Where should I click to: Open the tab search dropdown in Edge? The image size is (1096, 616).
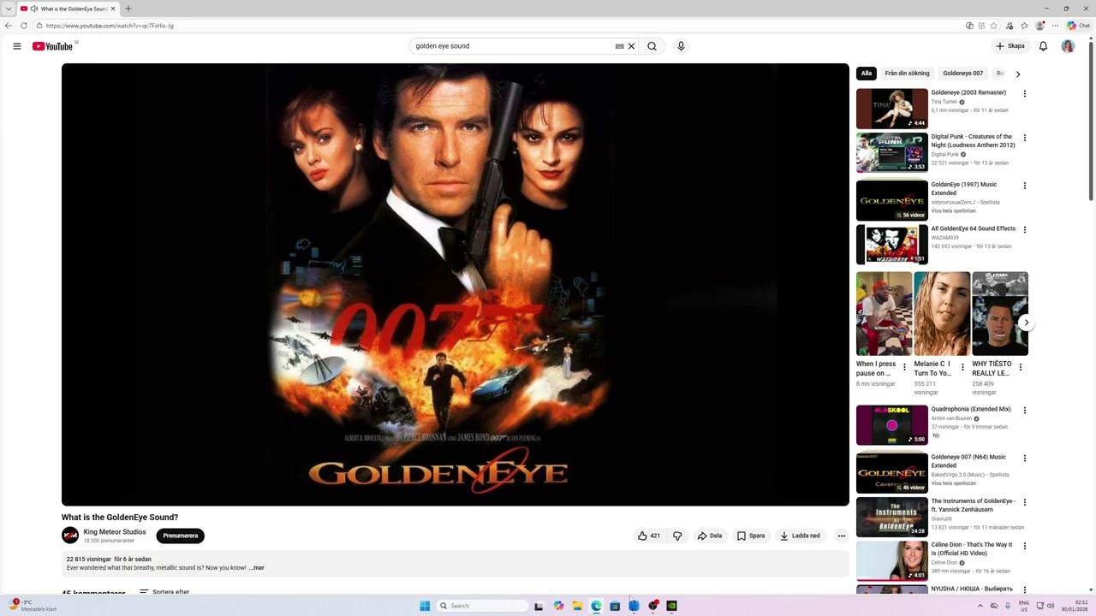(x=8, y=9)
